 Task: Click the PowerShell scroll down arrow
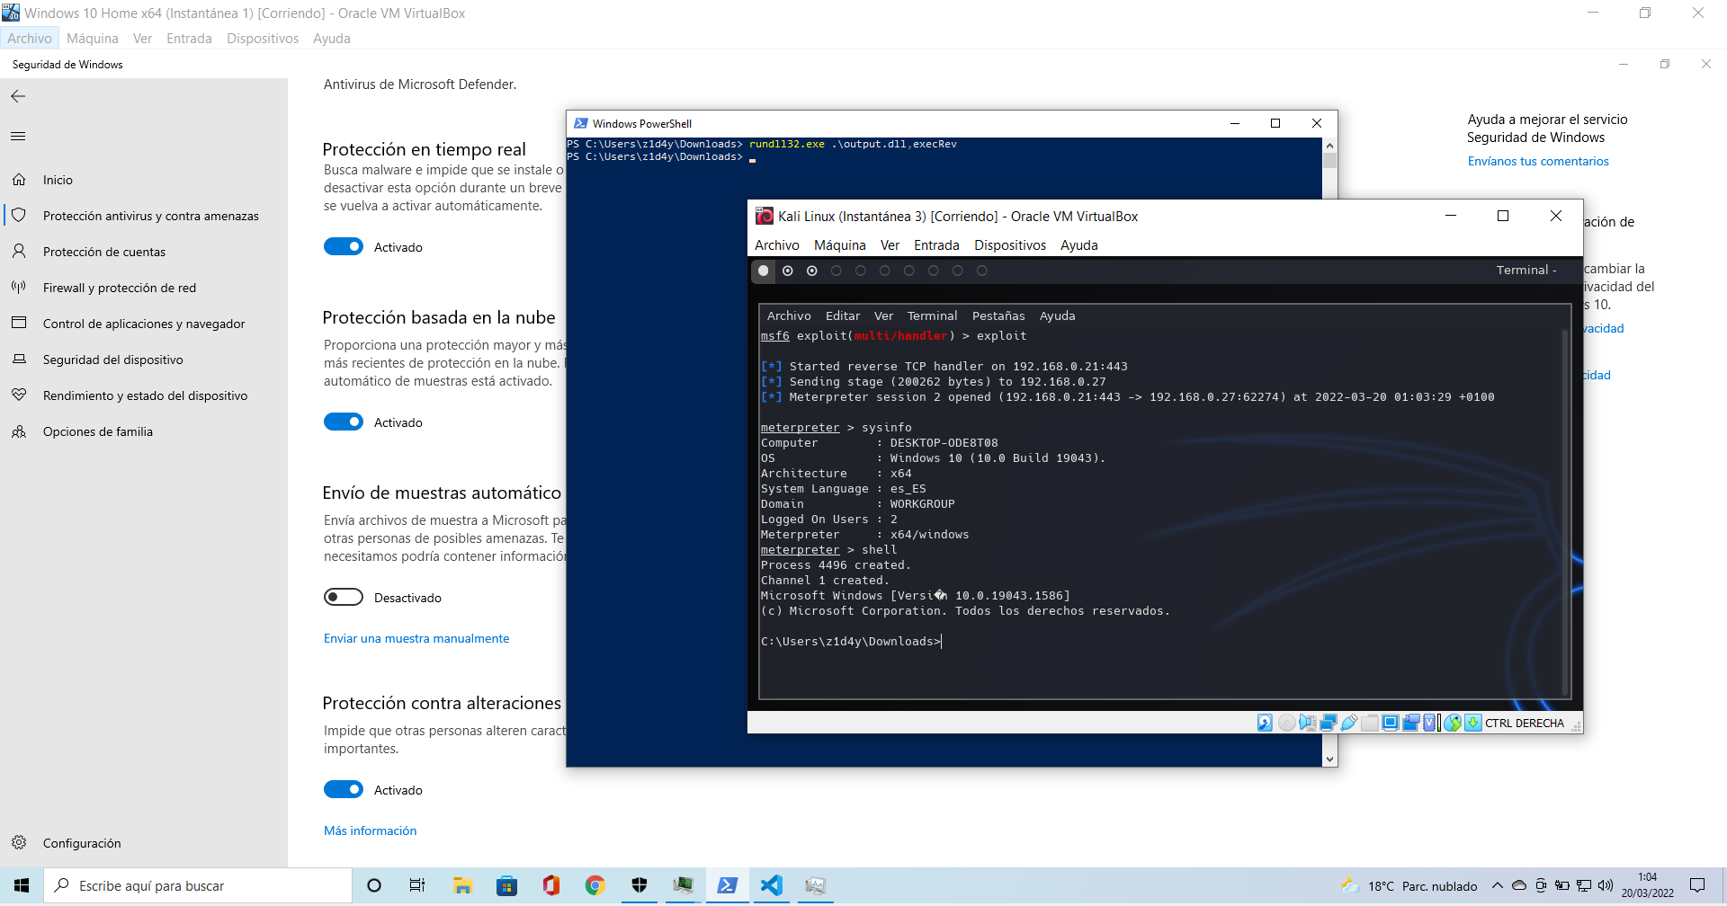[x=1329, y=759]
